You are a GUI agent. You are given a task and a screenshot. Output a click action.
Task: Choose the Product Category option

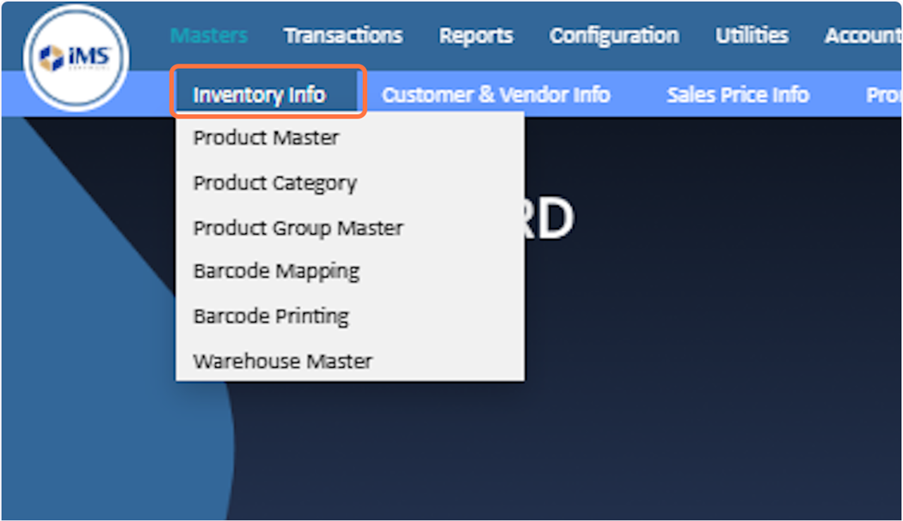pos(274,183)
